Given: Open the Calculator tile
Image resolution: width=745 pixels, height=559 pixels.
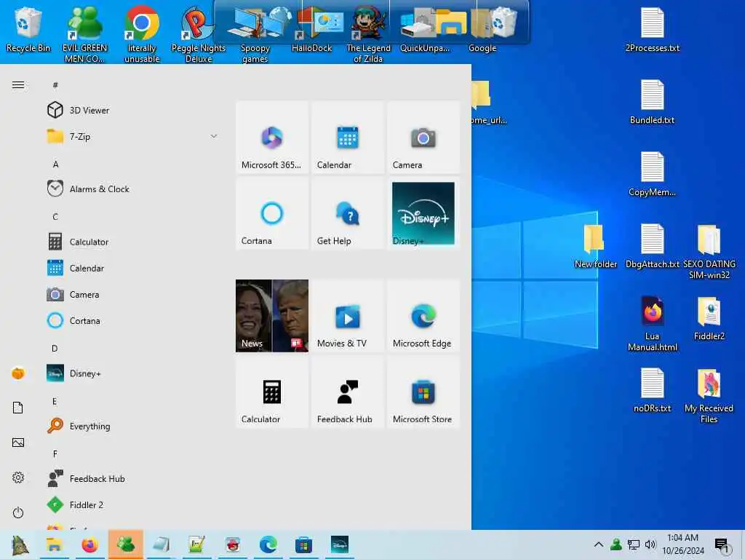Looking at the screenshot, I should 272,392.
